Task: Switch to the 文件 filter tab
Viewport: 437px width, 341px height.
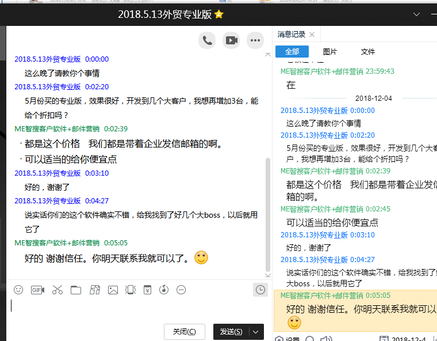Action: click(367, 52)
